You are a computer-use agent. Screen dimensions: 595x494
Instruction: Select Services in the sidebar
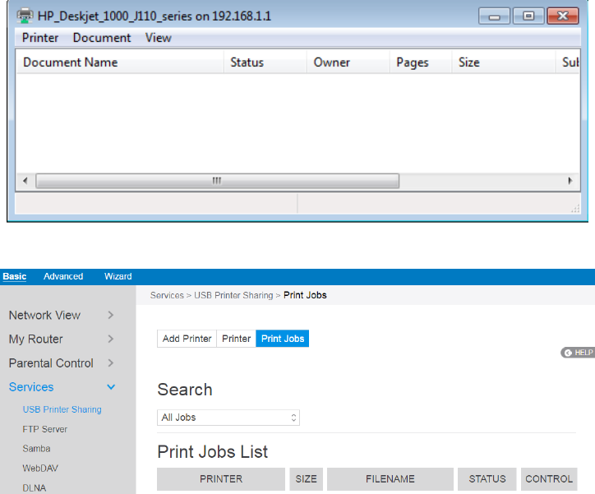tap(31, 387)
